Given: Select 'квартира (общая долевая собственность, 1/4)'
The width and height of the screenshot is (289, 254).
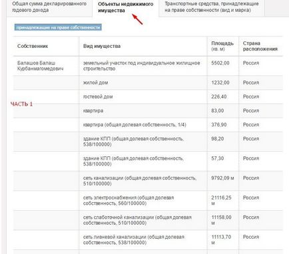Looking at the screenshot, I should coord(135,124).
